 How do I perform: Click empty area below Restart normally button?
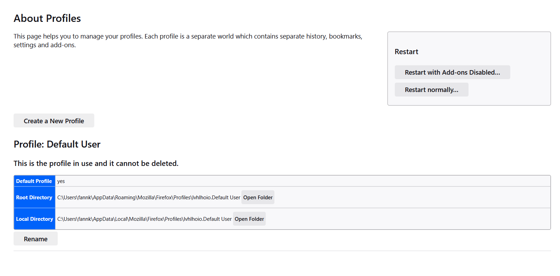tap(469, 101)
